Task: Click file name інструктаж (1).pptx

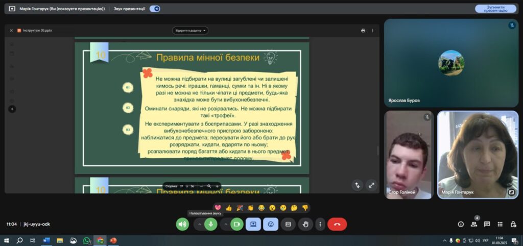Action: 37,30
